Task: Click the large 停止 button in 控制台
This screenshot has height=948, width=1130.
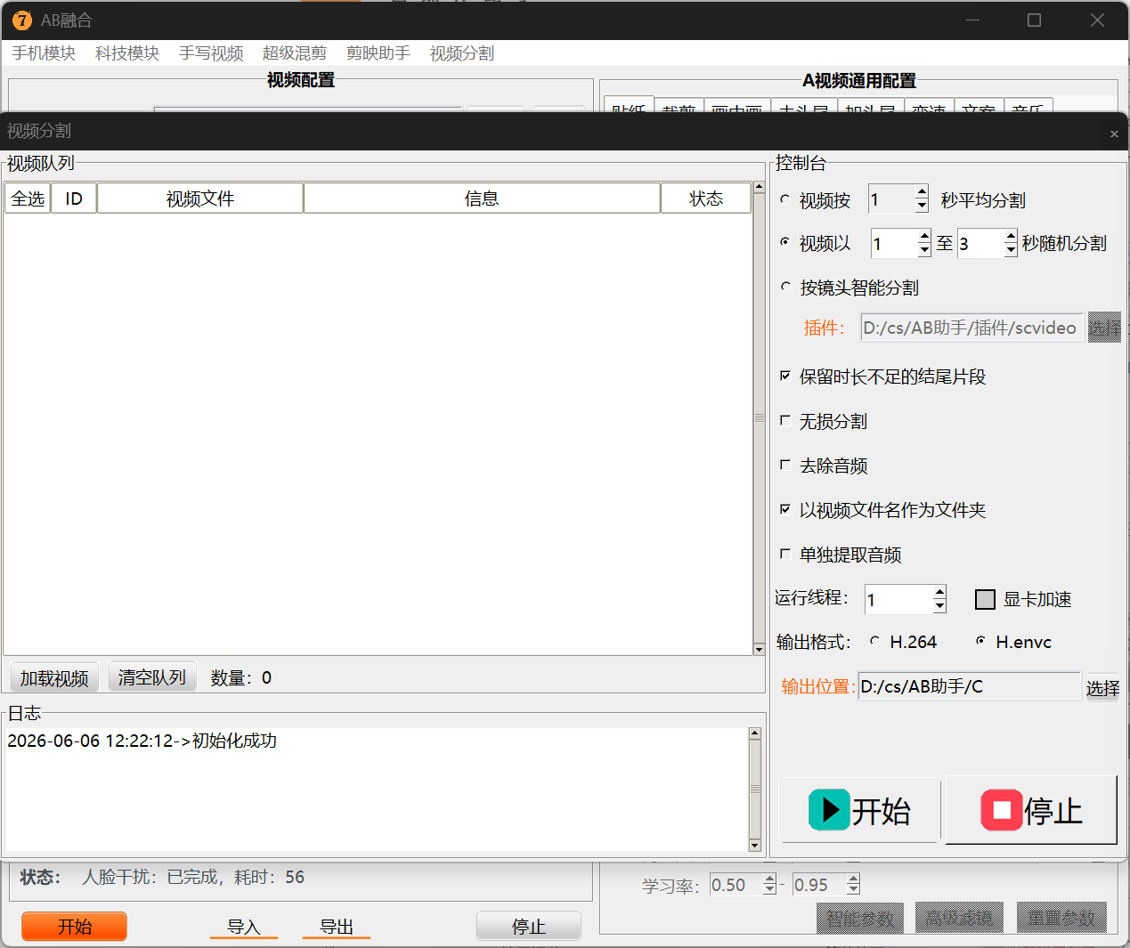Action: tap(1030, 810)
